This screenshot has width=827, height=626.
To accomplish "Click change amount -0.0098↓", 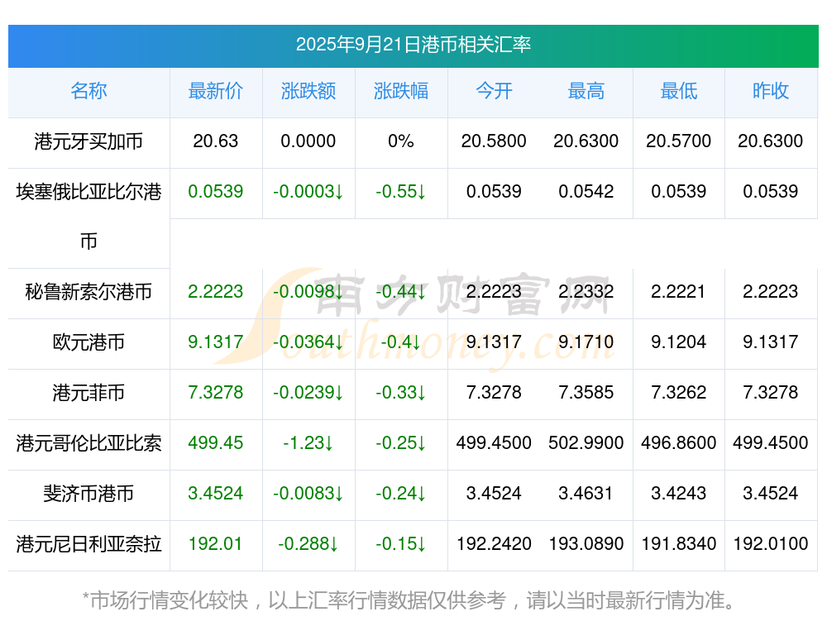I will coord(308,292).
